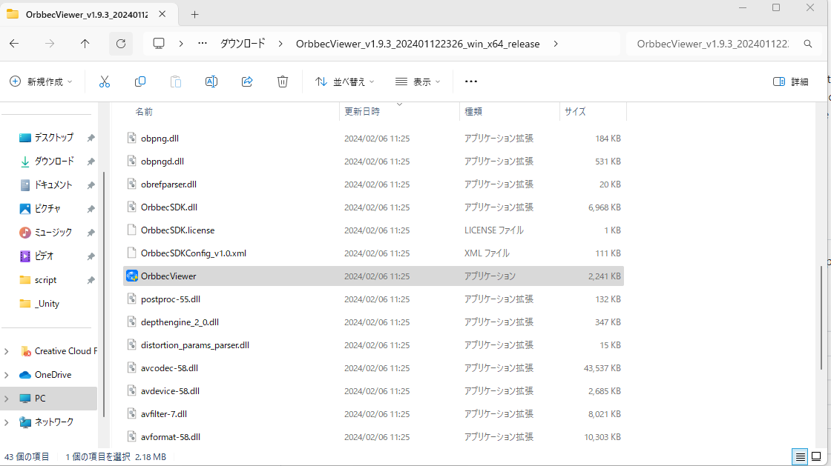Select the Cut icon in the toolbar

pyautogui.click(x=105, y=81)
